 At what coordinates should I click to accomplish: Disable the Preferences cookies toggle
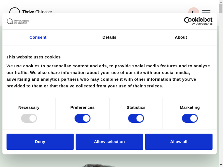pyautogui.click(x=83, y=118)
